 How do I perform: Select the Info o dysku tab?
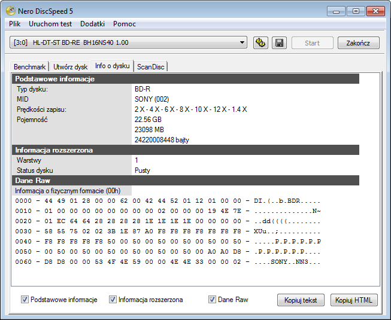pyautogui.click(x=112, y=66)
